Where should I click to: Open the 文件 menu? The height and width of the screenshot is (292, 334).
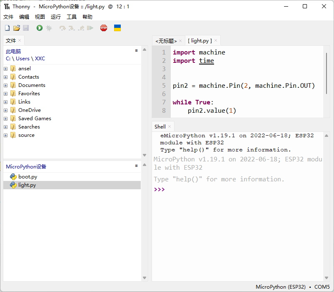pos(8,17)
